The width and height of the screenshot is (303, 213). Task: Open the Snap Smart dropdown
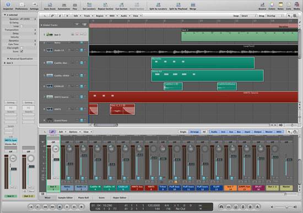(248, 15)
